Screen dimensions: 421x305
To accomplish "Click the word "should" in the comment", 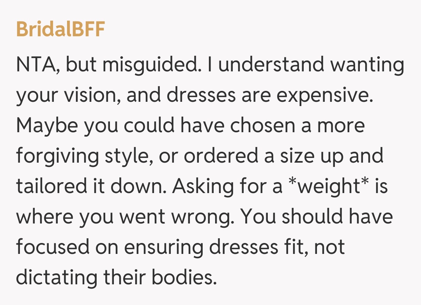I will click(311, 217).
